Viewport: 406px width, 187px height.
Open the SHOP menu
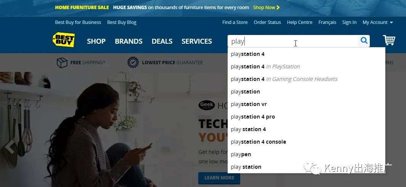click(96, 41)
